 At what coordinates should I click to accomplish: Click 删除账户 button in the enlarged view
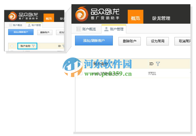click(x=129, y=41)
